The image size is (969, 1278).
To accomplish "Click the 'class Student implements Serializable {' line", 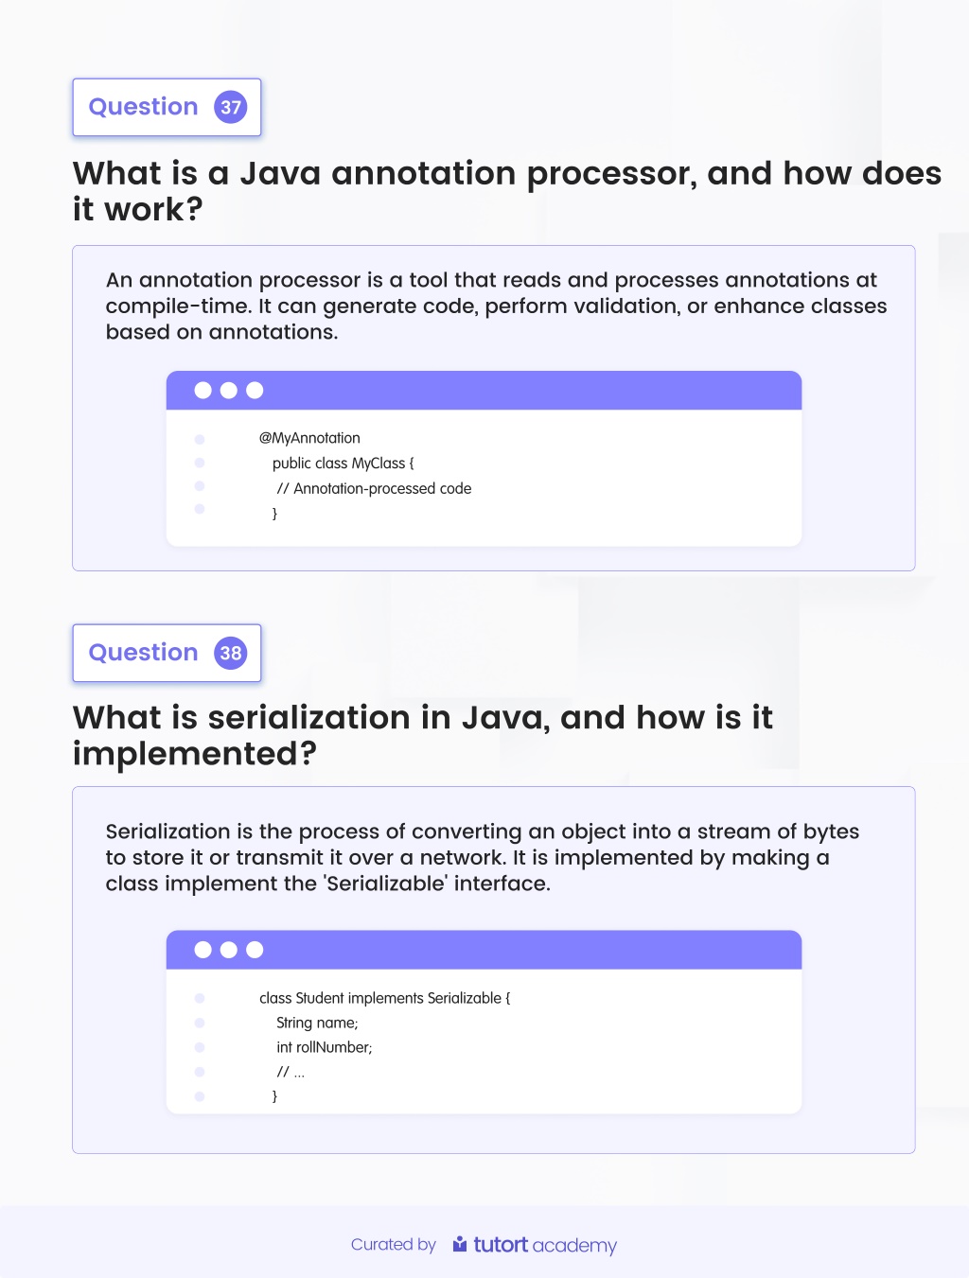I will 385,998.
